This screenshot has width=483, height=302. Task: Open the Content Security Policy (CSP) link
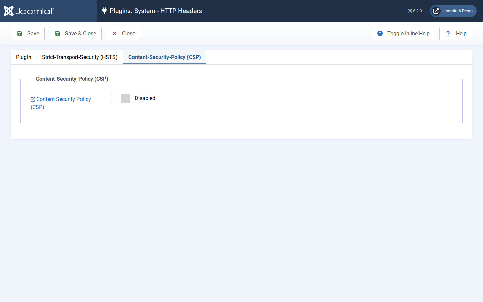point(61,103)
